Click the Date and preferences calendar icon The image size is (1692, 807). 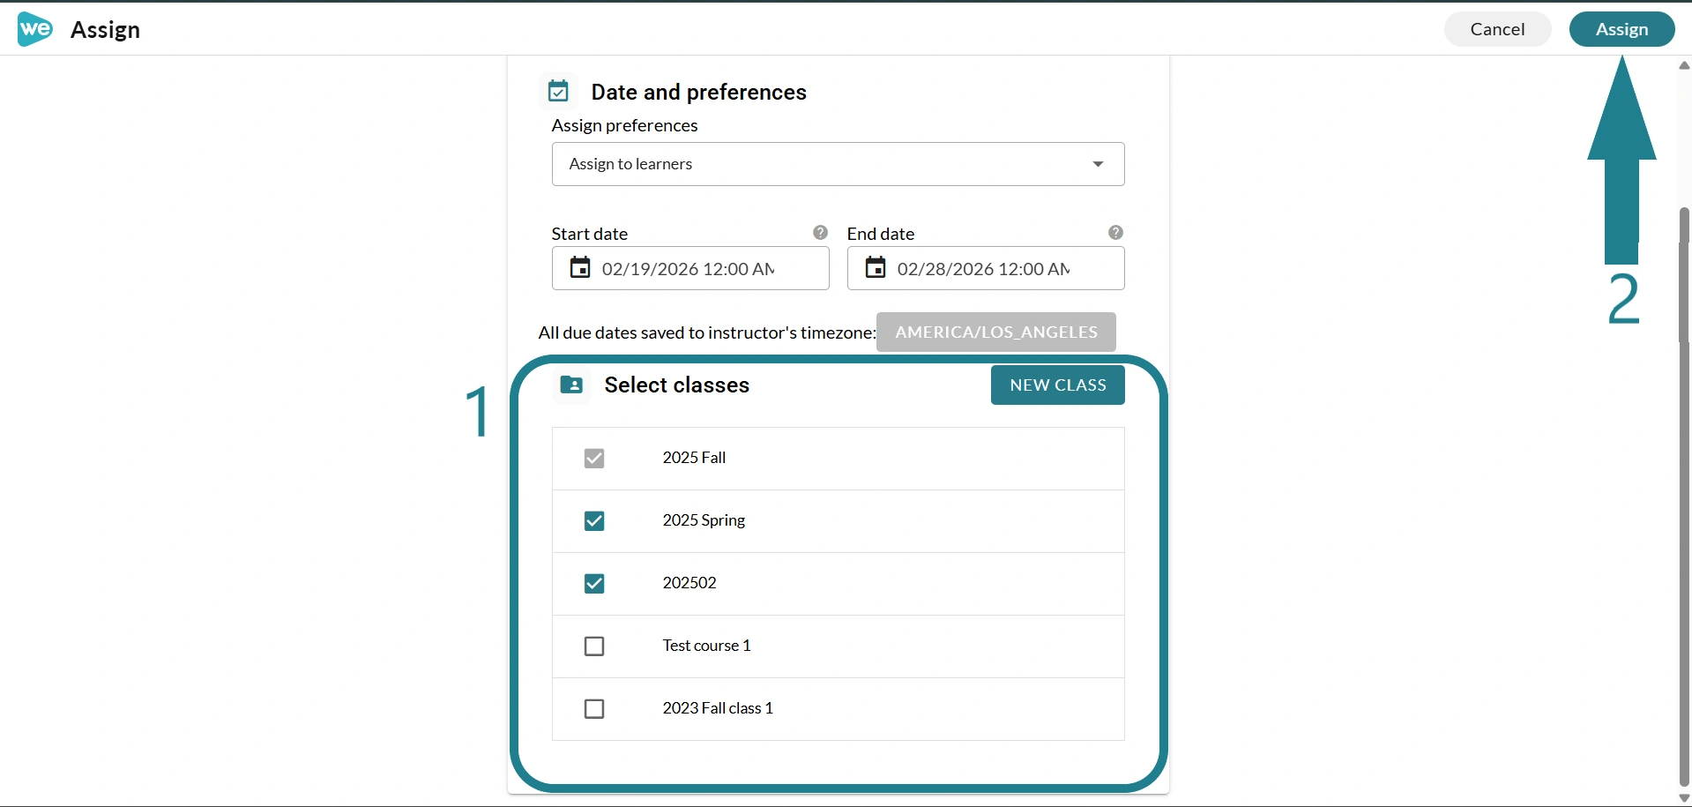(558, 91)
